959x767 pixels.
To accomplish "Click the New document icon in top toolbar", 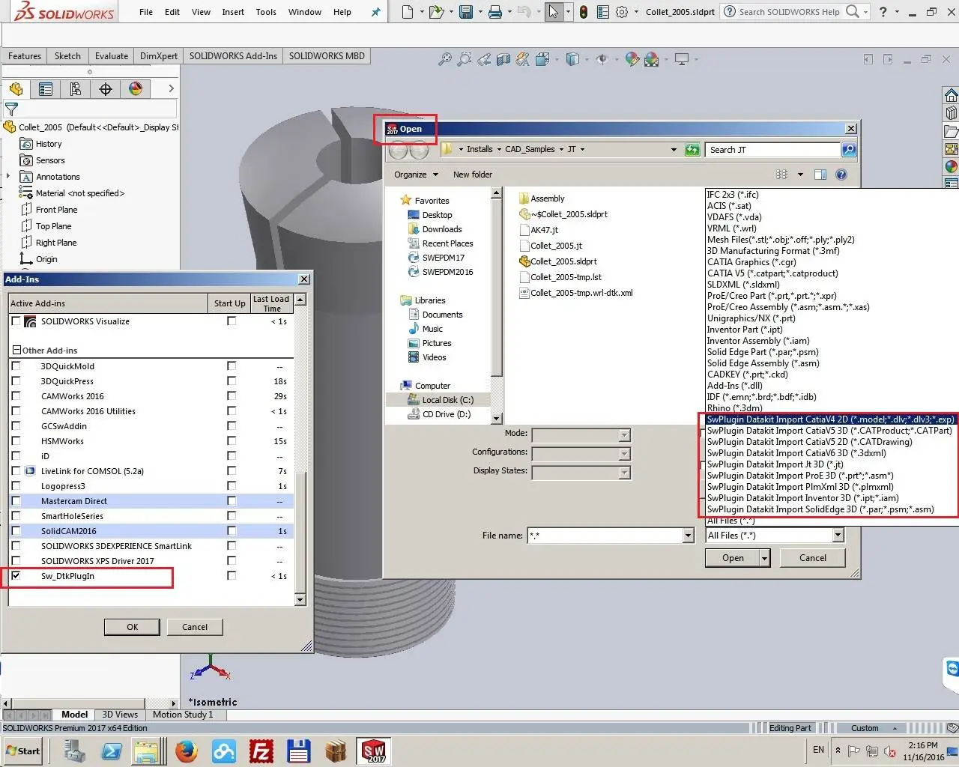I will (407, 12).
